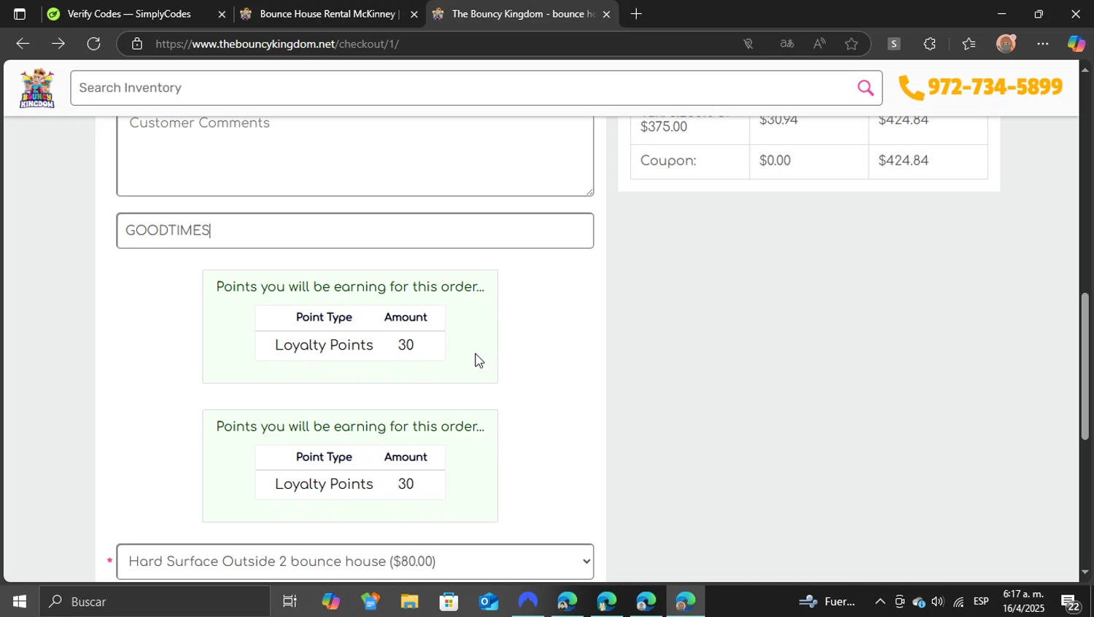Open Microsoft Store from the taskbar
The width and height of the screenshot is (1094, 617).
[449, 602]
